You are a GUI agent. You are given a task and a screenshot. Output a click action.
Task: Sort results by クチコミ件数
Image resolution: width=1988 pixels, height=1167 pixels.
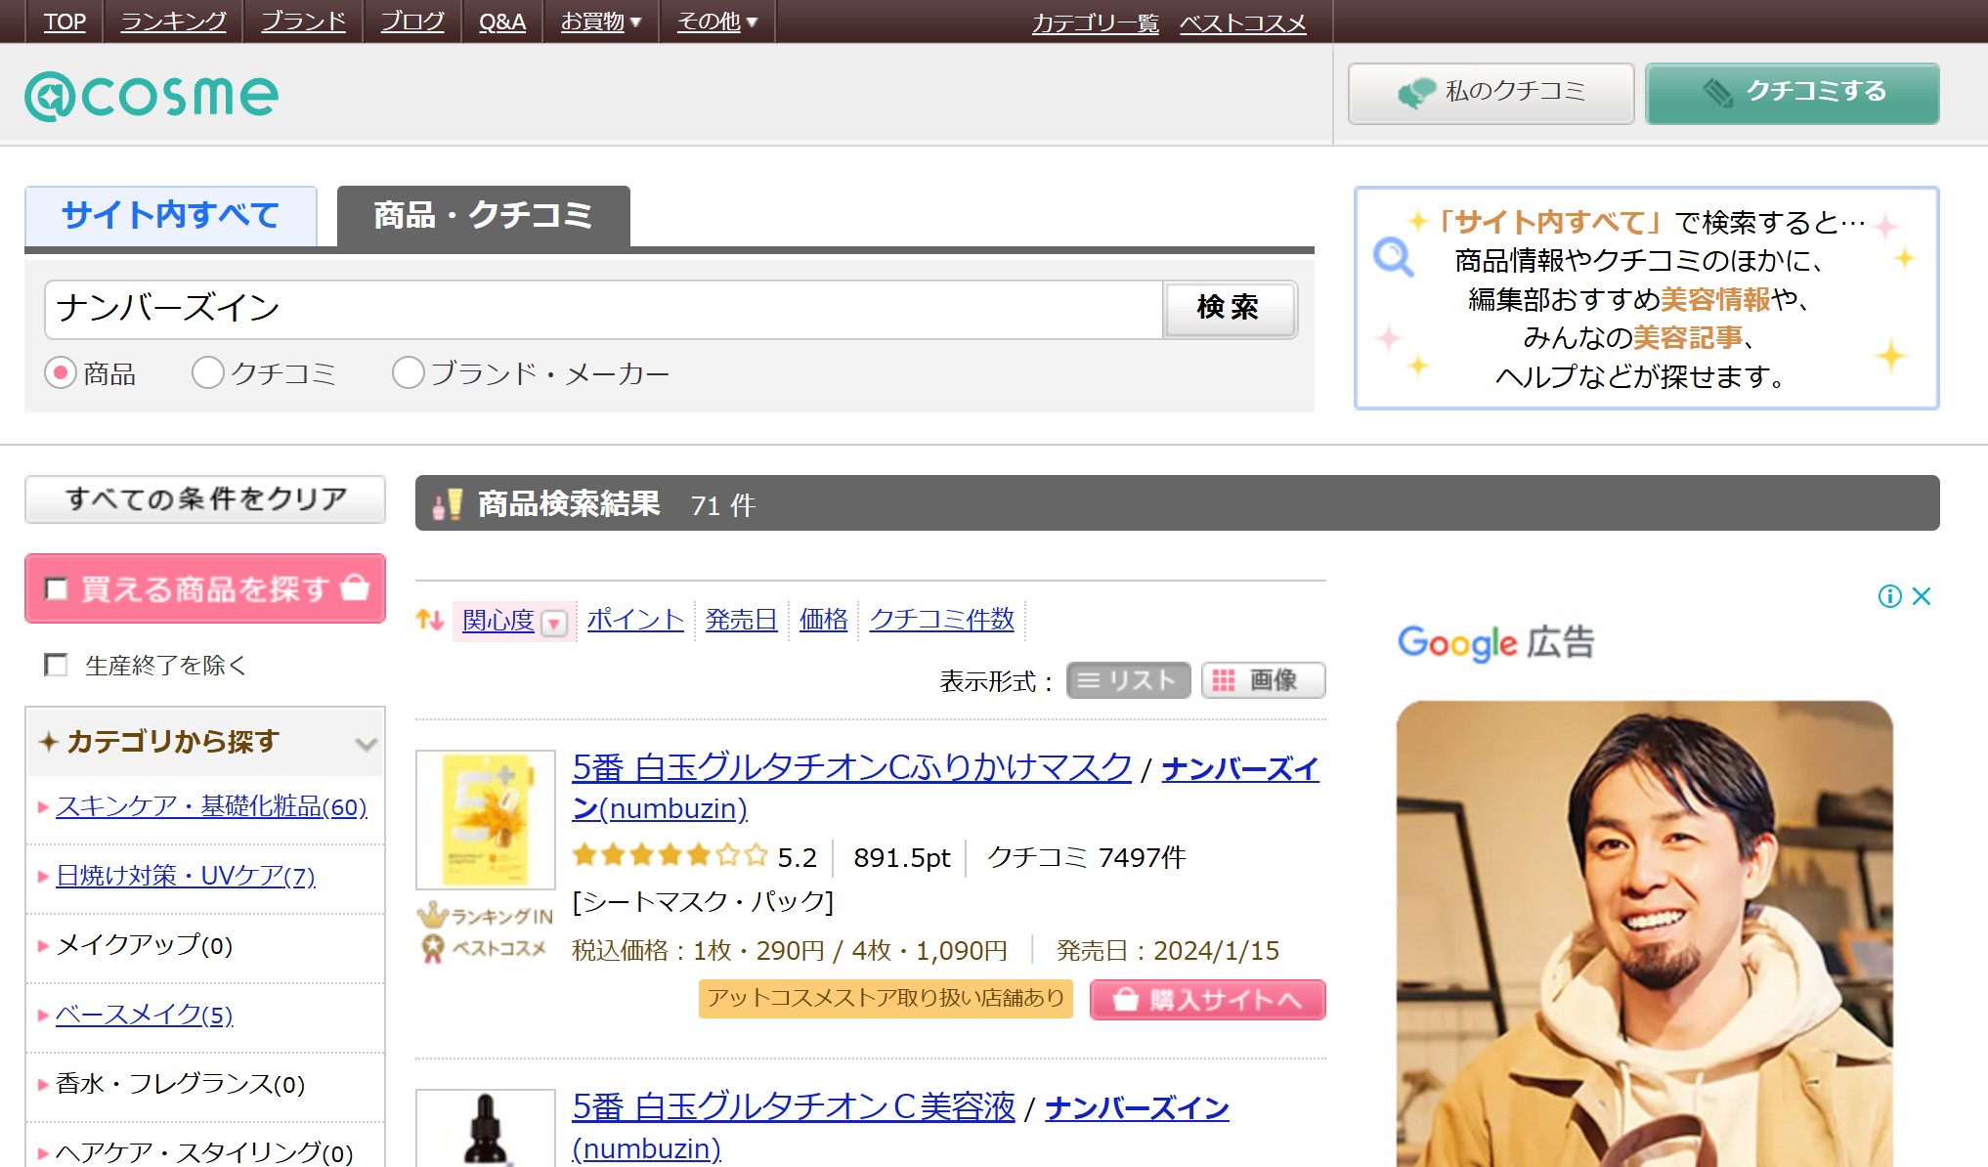click(942, 620)
